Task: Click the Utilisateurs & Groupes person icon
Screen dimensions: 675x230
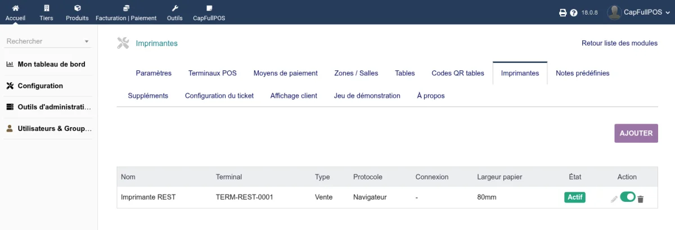Action: (10, 128)
